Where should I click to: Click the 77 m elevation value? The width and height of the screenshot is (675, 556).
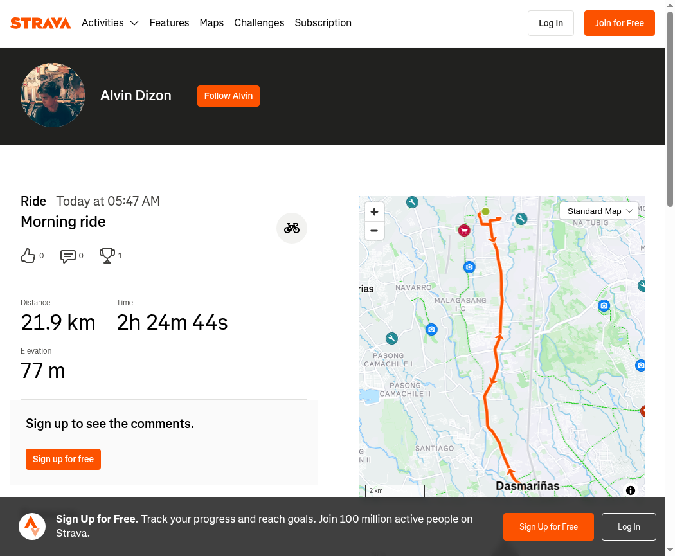[x=43, y=370]
